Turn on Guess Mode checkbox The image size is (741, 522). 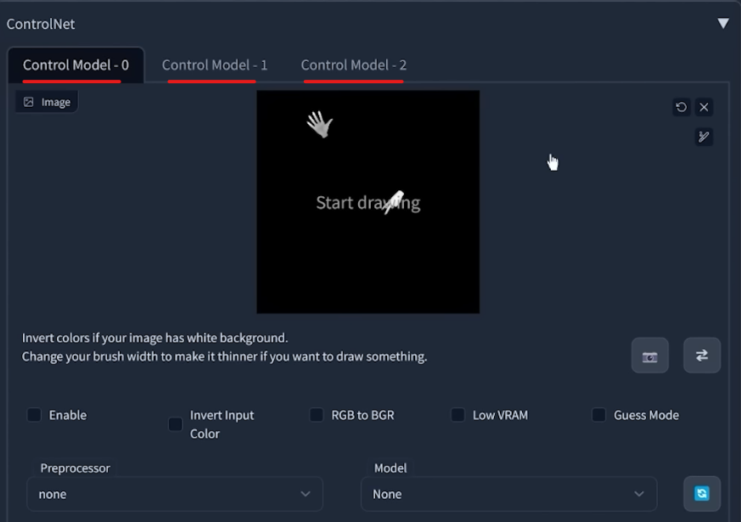coord(598,415)
